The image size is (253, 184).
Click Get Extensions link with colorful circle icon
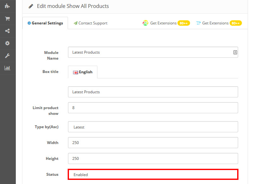point(163,23)
